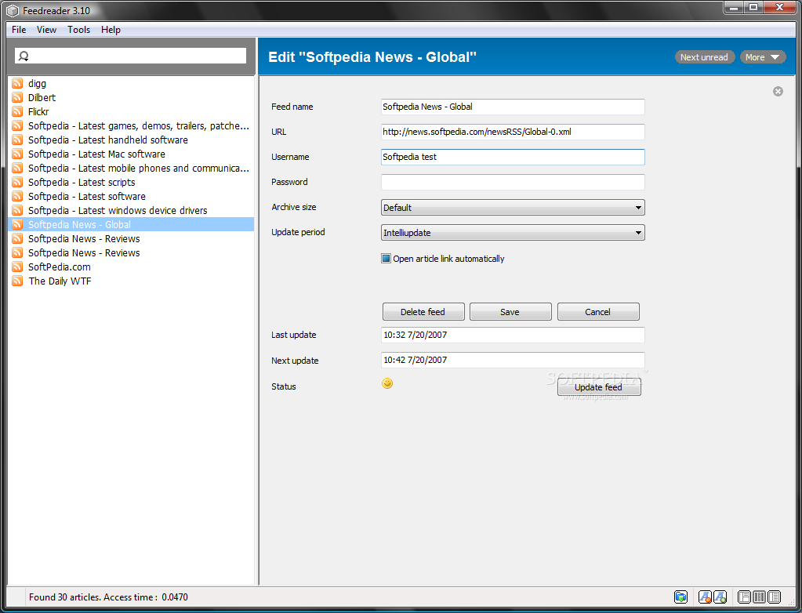Click the Save button

click(x=510, y=312)
